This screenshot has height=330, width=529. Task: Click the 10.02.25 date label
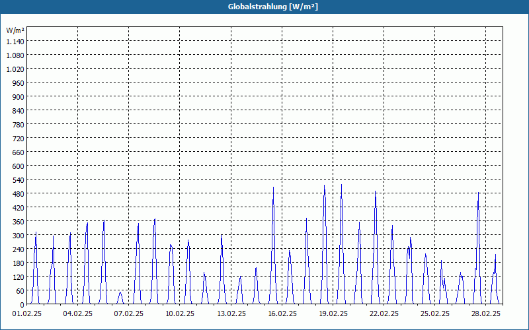point(180,314)
